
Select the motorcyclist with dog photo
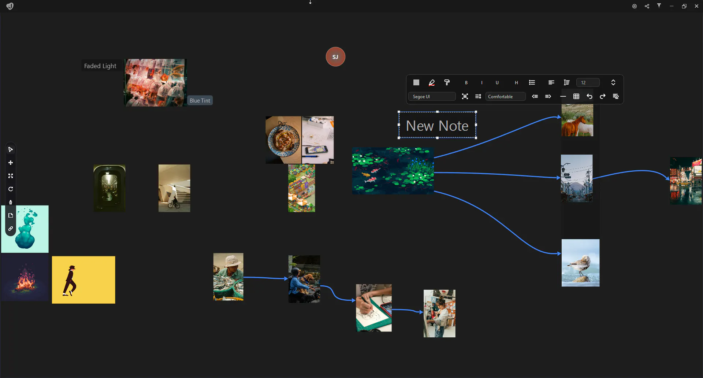pyautogui.click(x=304, y=279)
